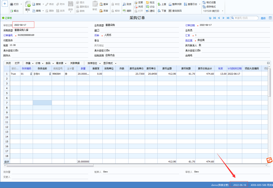Click the 整单关联 linked documents icon
The image size is (273, 188).
pos(170,4)
